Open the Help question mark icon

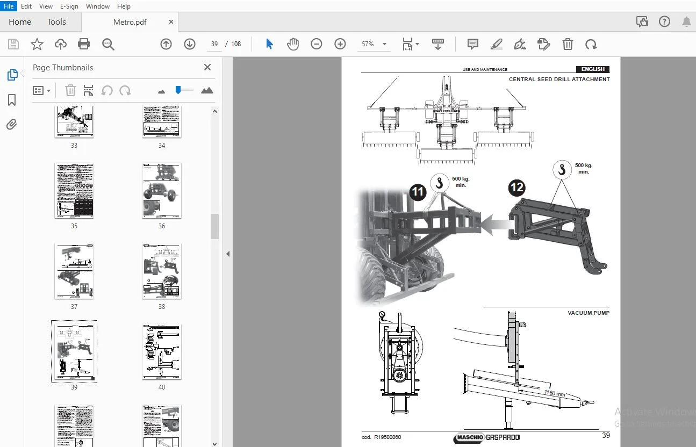pyautogui.click(x=664, y=21)
